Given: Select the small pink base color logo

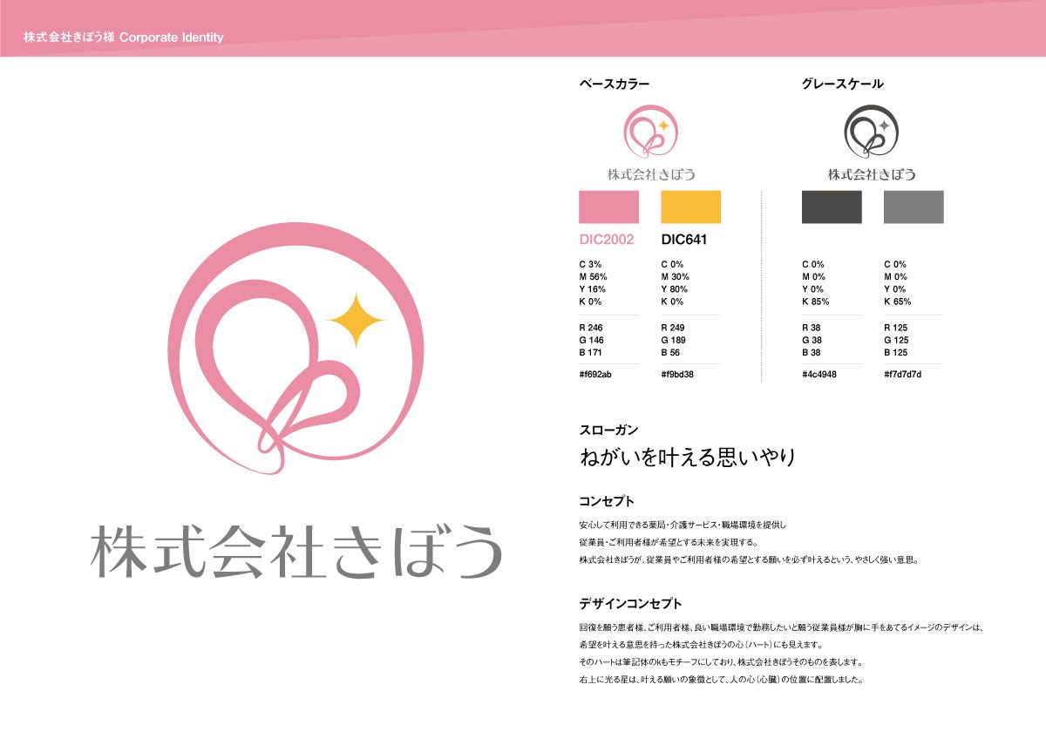Looking at the screenshot, I should coord(651,132).
